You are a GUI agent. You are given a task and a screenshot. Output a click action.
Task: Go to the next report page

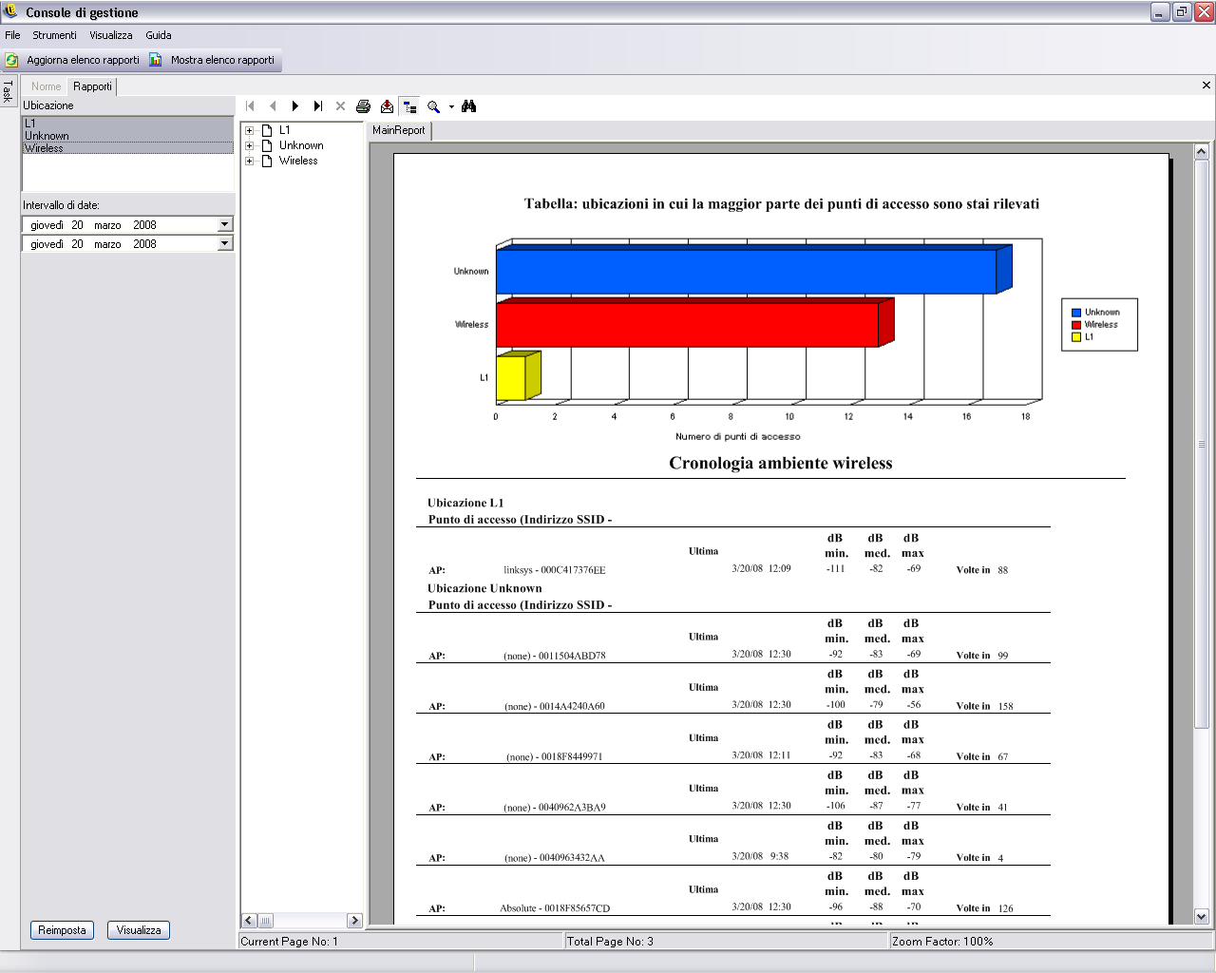pyautogui.click(x=295, y=106)
